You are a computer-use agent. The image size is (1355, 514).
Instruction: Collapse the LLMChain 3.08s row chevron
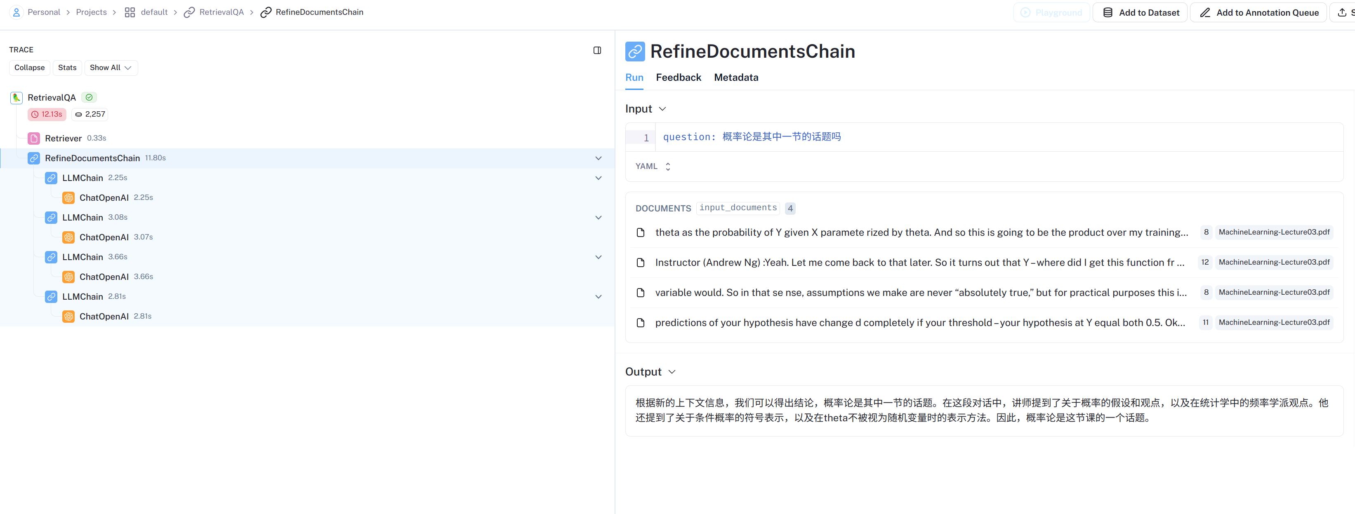[x=598, y=218]
